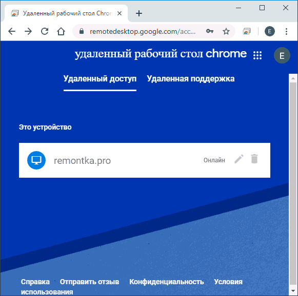
Task: Click the Онлайн status text
Action: click(x=214, y=160)
